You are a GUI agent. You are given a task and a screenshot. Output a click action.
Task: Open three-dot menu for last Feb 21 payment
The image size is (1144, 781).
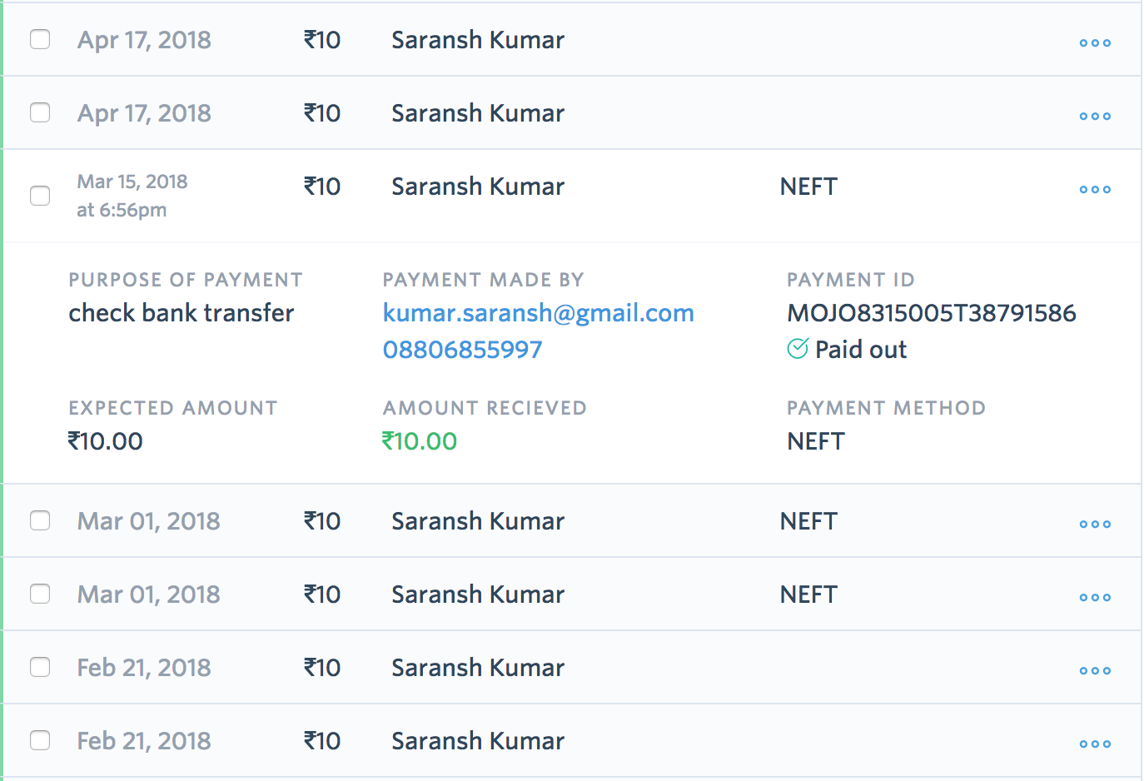pos(1095,744)
